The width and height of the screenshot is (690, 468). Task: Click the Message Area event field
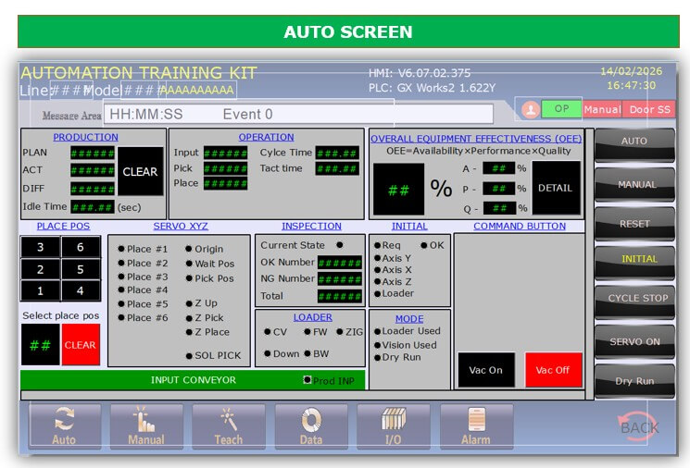[298, 115]
